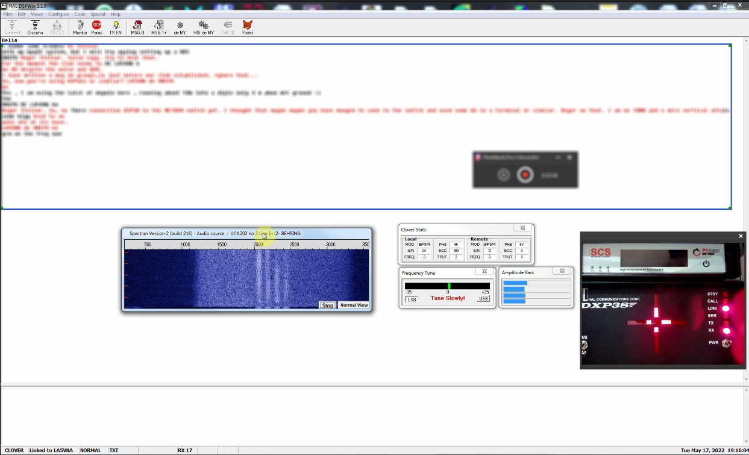This screenshot has width=749, height=455.
Task: Select USB in Frequency Tune
Action: 483,299
